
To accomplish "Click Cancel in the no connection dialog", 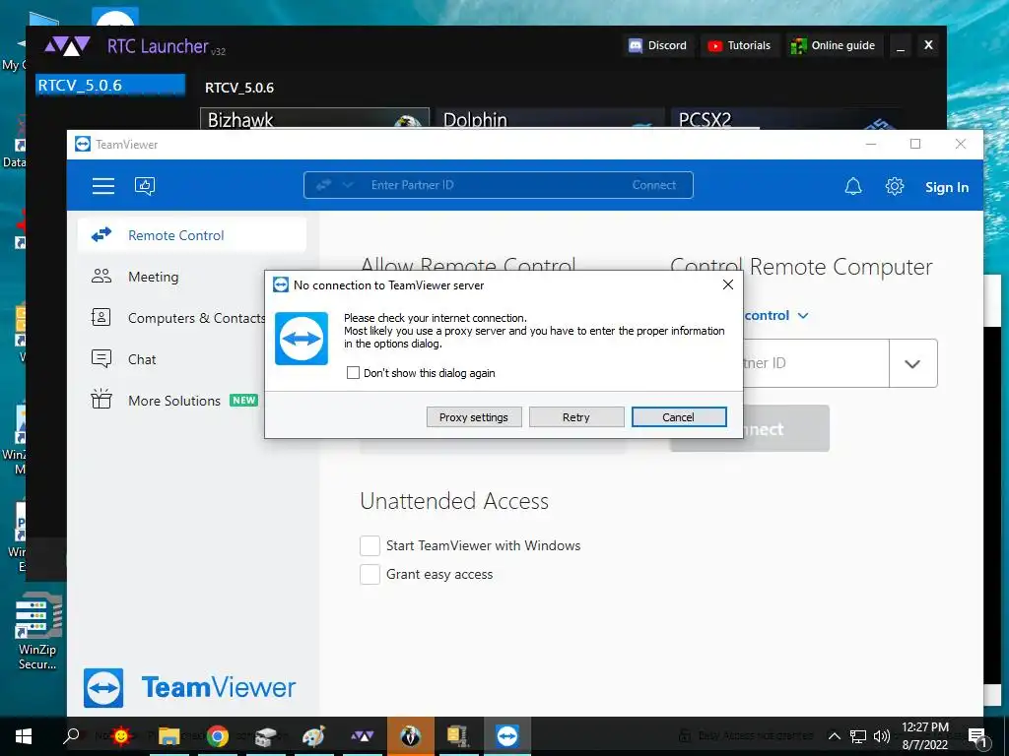I will (x=679, y=417).
